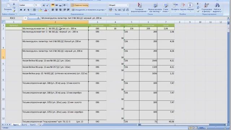Decrease decimal places
Screen dimensions: 231x130
[x=127, y=10]
